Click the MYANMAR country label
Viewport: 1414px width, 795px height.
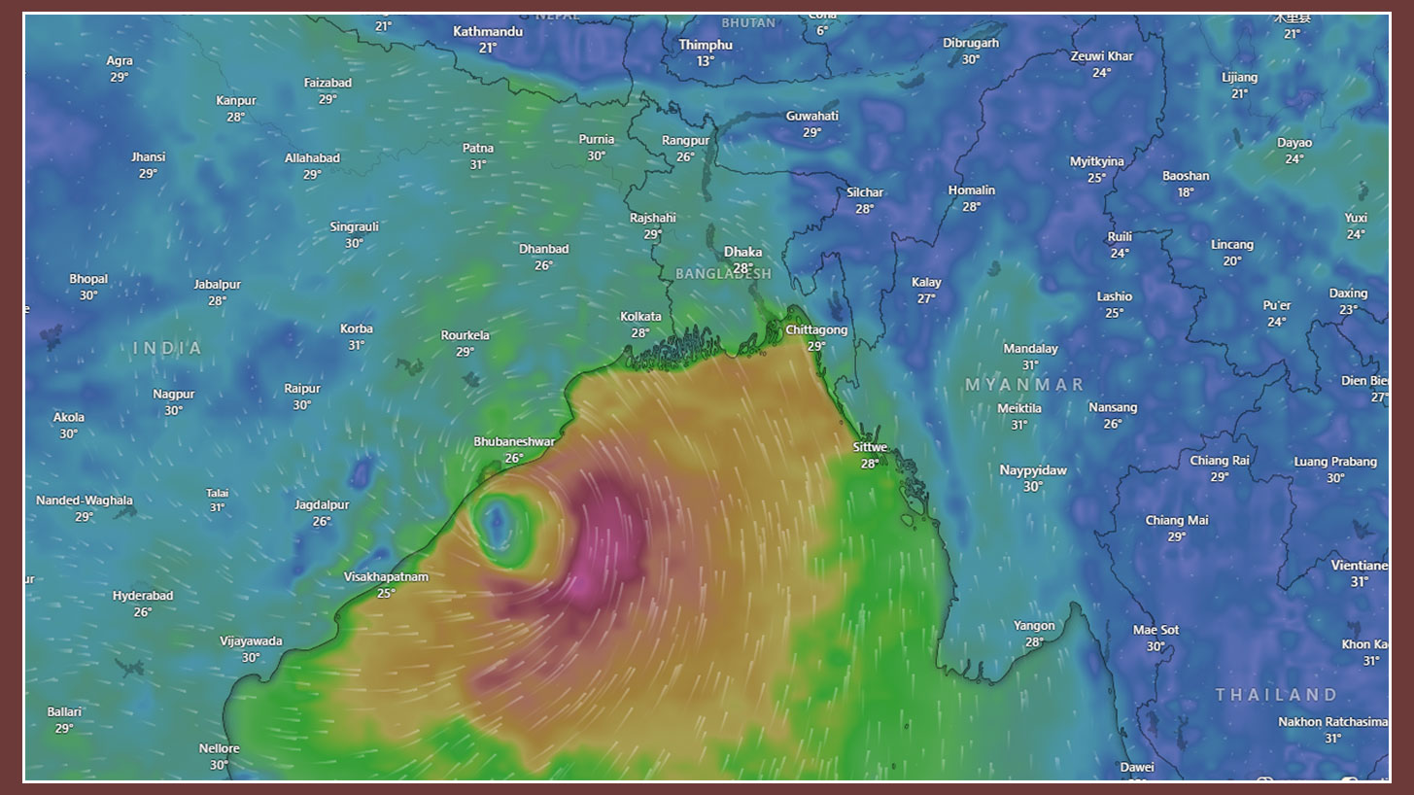coord(1024,385)
